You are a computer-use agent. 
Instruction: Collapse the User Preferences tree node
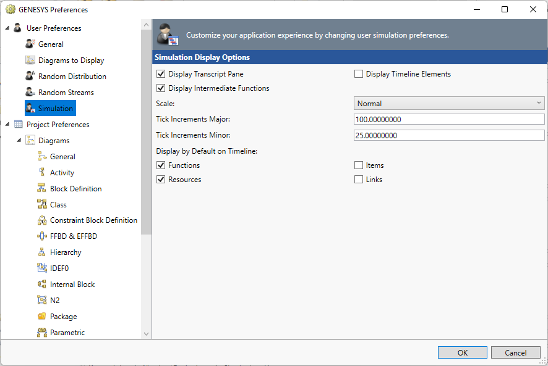tap(7, 28)
